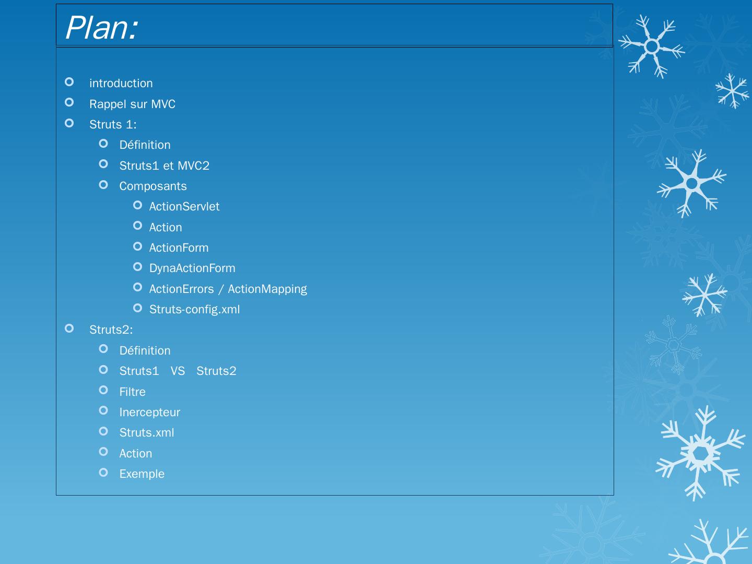Select the "ActionForm" entry
The image size is (752, 564).
[x=179, y=248]
